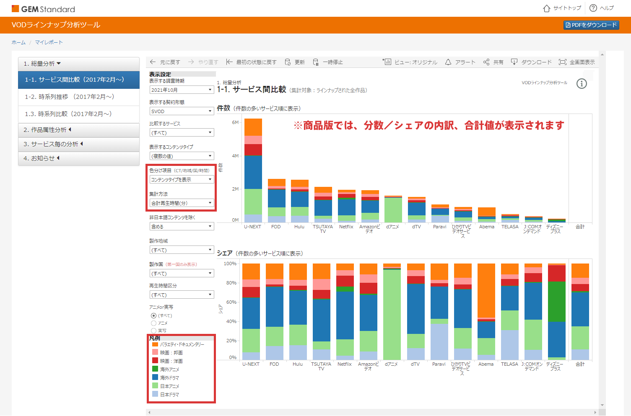The height and width of the screenshot is (416, 631).
Task: Click the horizontal scrollbar right arrow
Action: (595, 413)
